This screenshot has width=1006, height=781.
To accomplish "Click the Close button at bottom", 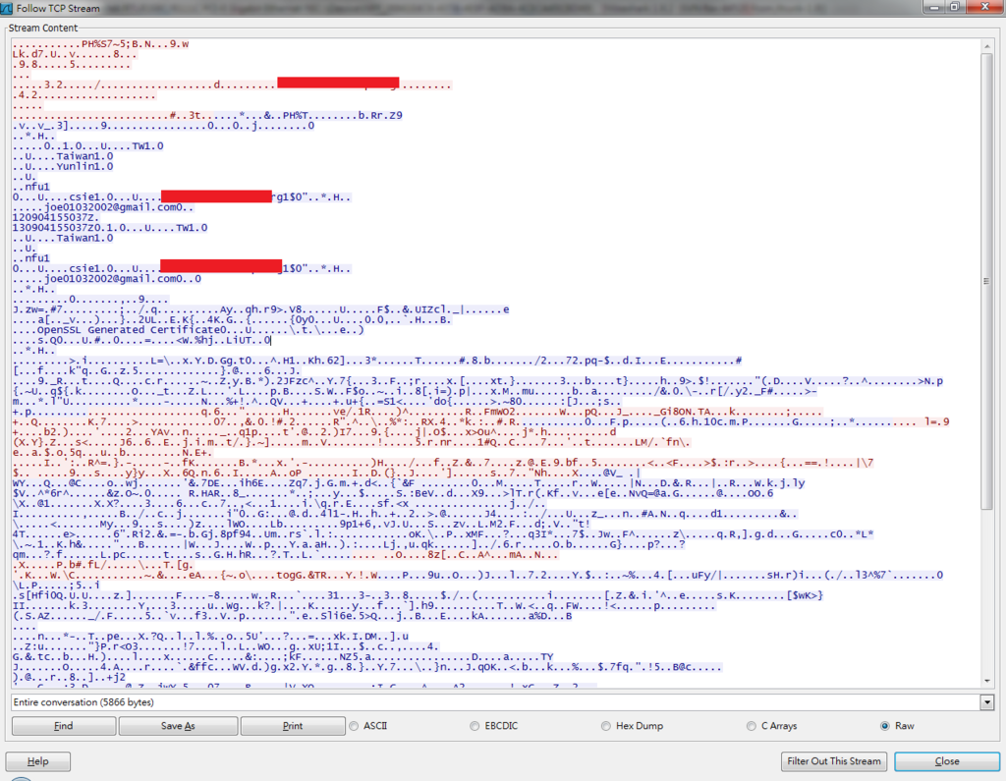I will 947,761.
